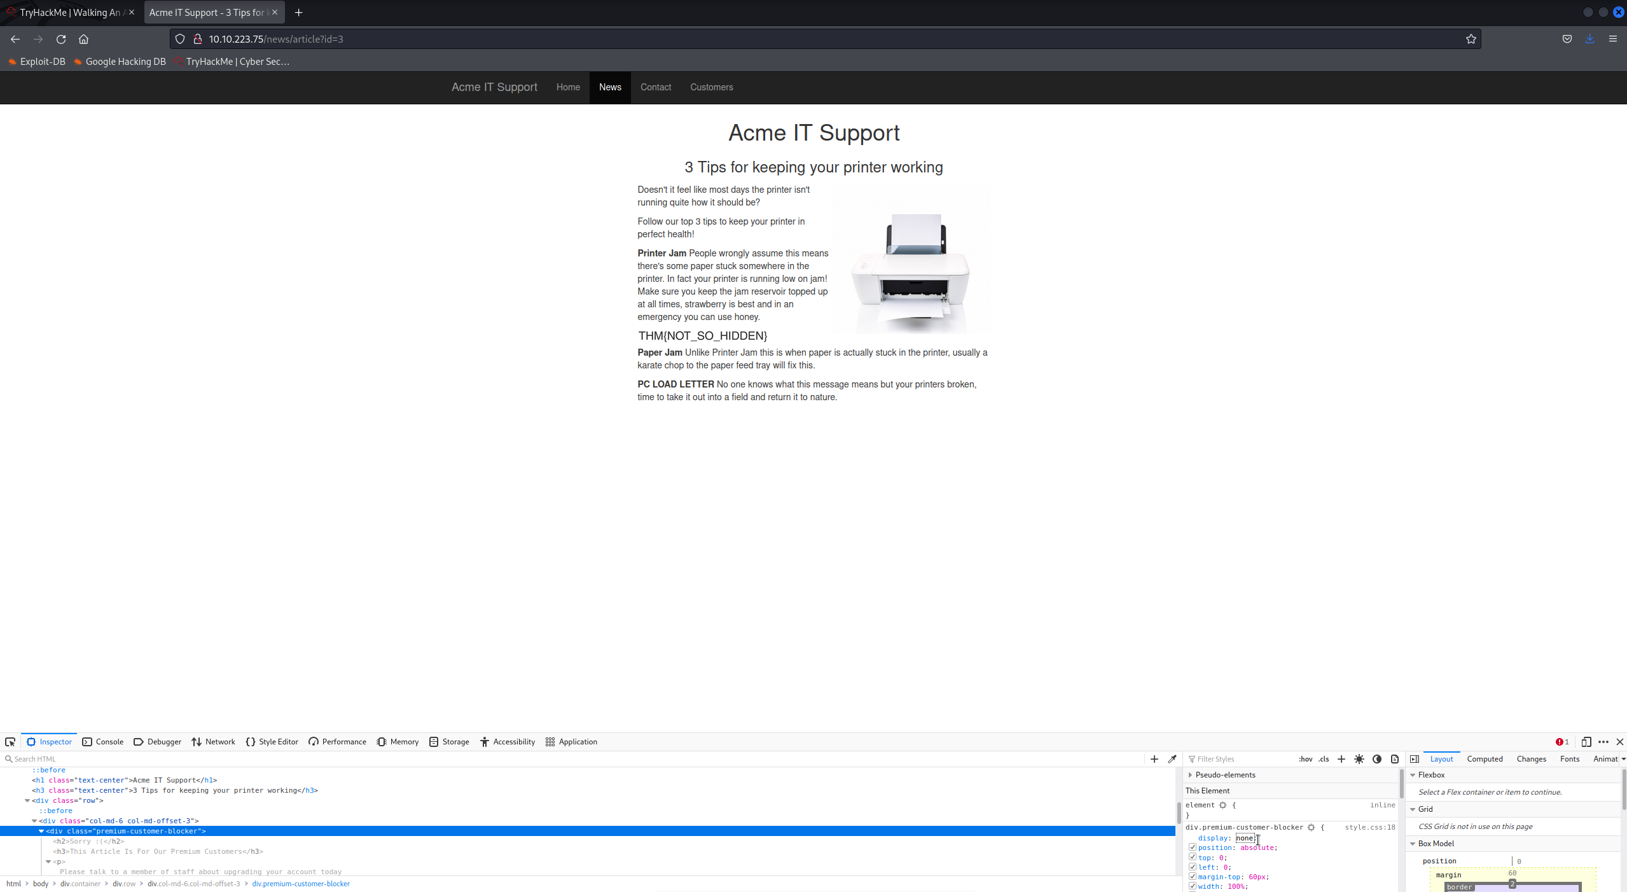Collapse the premium-customer-blocker div node
The width and height of the screenshot is (1627, 892).
(41, 831)
